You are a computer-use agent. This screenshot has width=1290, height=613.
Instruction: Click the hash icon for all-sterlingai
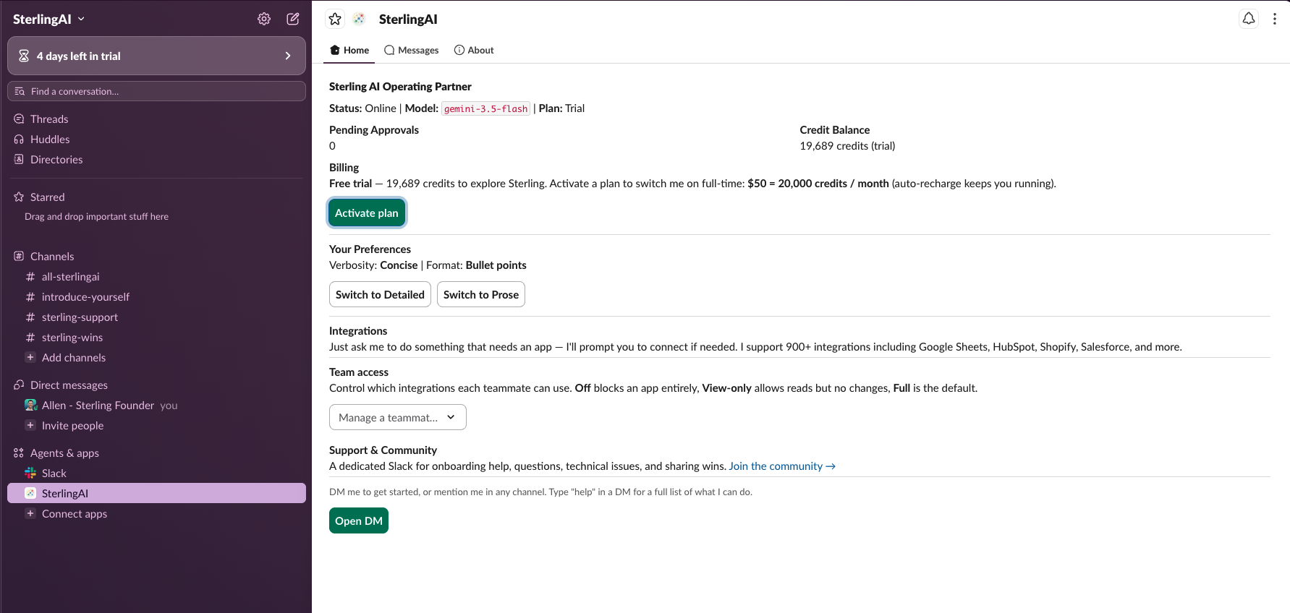tap(30, 276)
